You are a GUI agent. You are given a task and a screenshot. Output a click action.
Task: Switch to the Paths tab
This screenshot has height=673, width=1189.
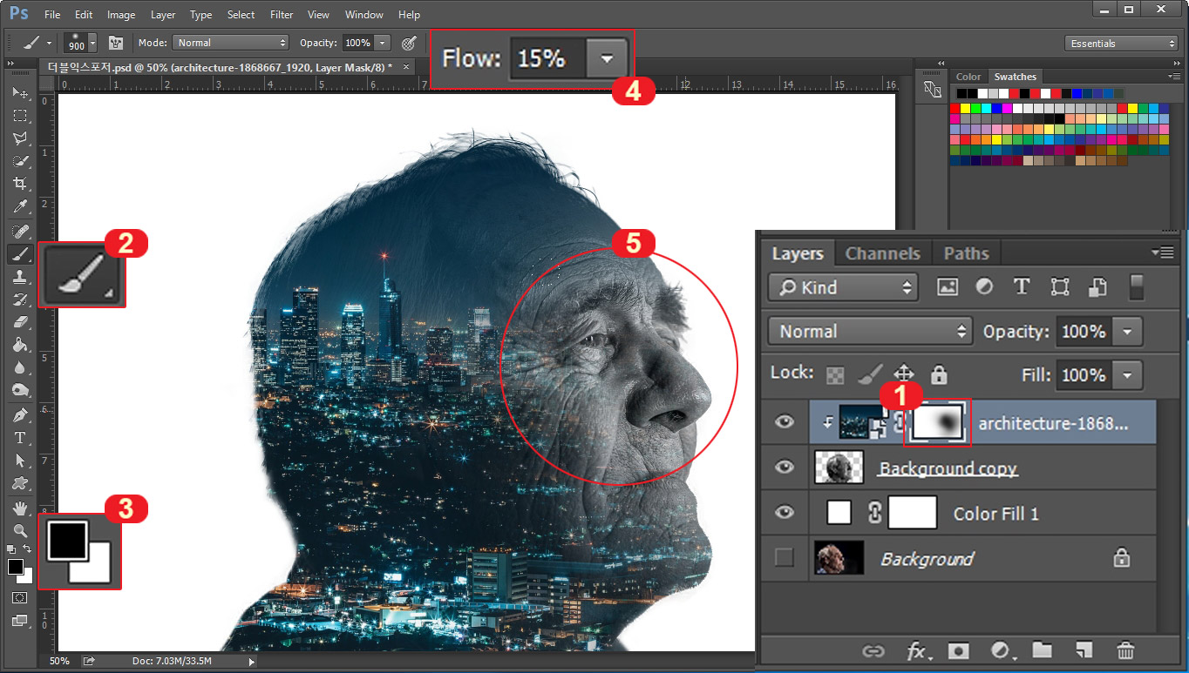tap(967, 253)
